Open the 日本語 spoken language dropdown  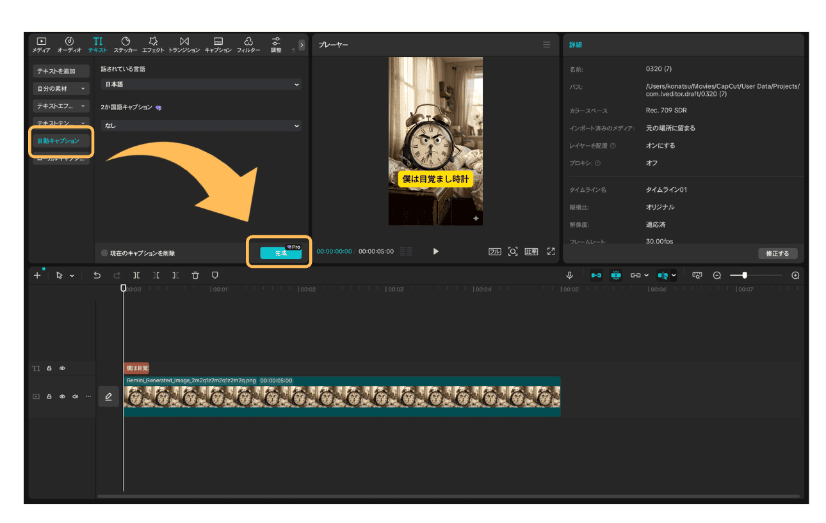pyautogui.click(x=201, y=84)
